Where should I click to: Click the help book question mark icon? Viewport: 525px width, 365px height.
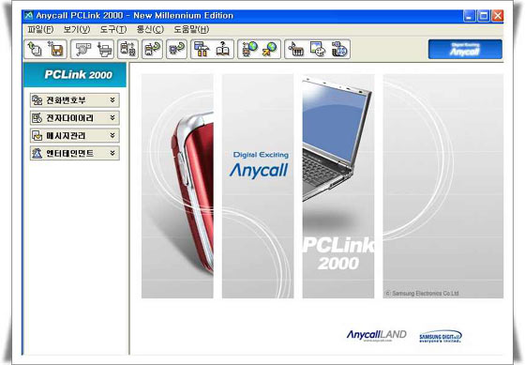[222, 50]
